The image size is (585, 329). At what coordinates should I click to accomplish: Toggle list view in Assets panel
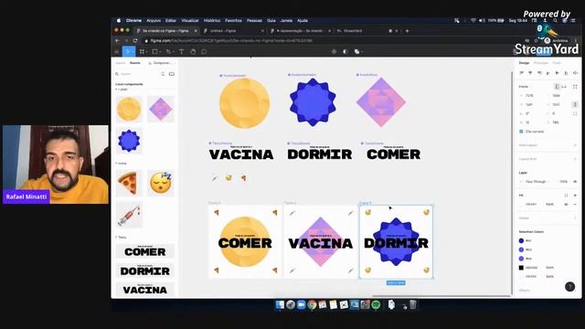coord(163,74)
